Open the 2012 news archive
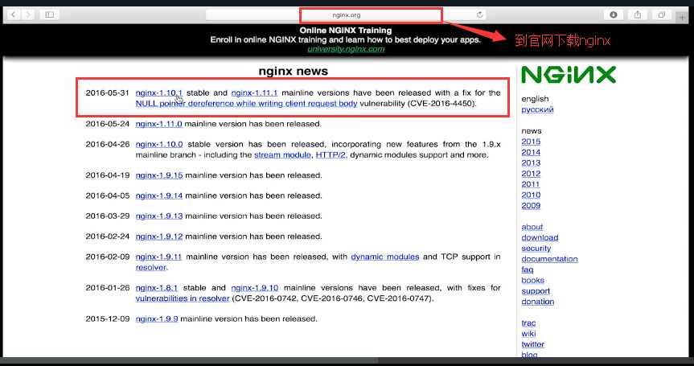Screen dimensions: 694x366 [531, 174]
